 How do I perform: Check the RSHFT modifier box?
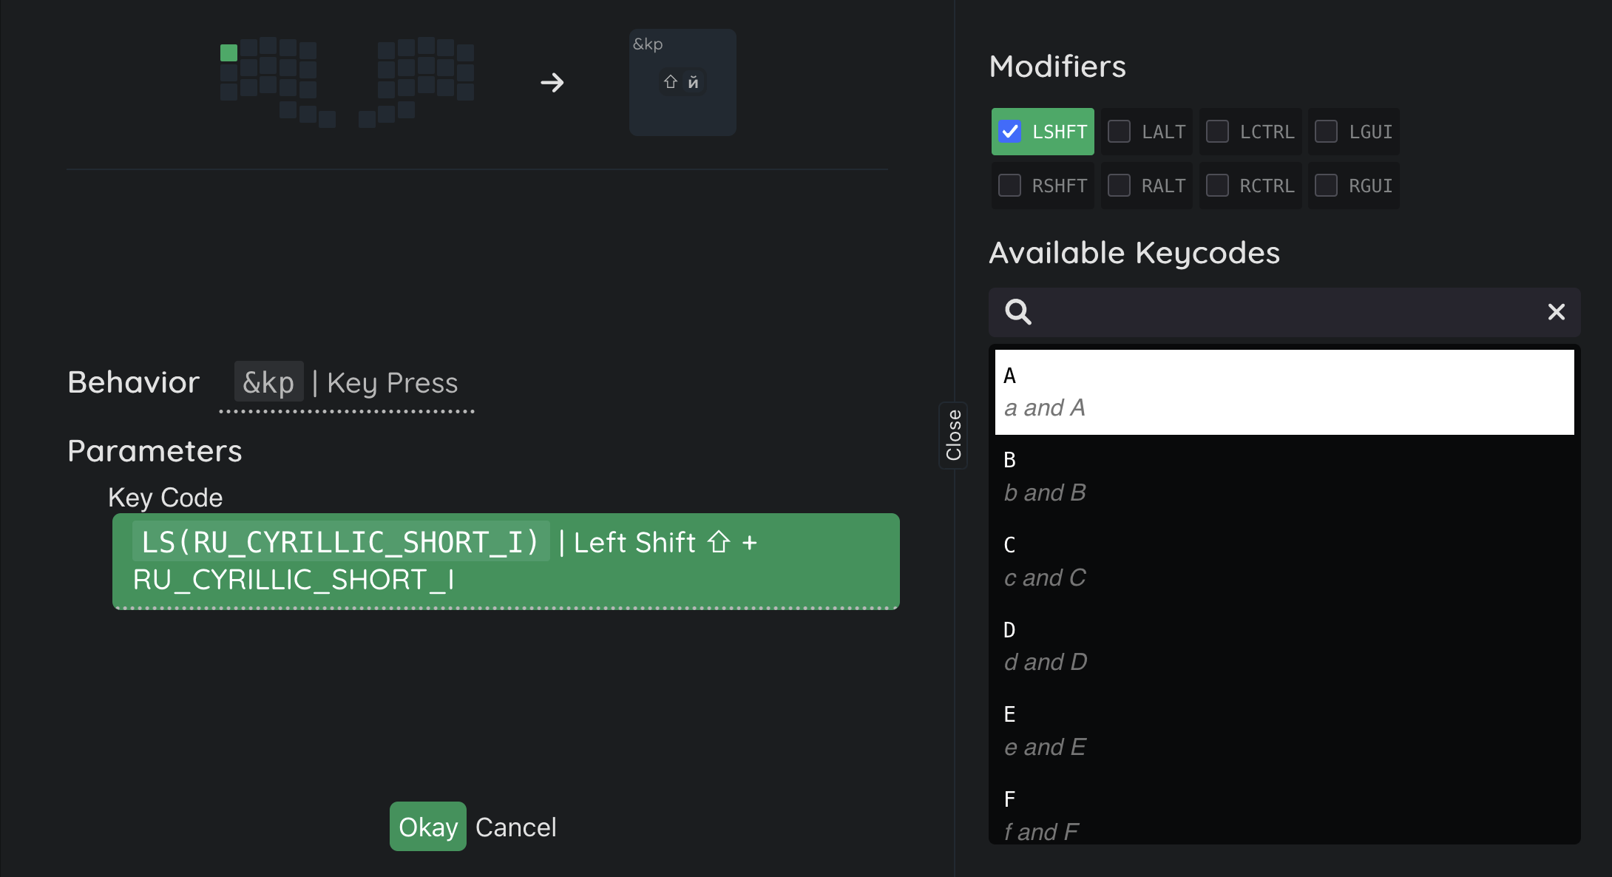tap(1010, 186)
